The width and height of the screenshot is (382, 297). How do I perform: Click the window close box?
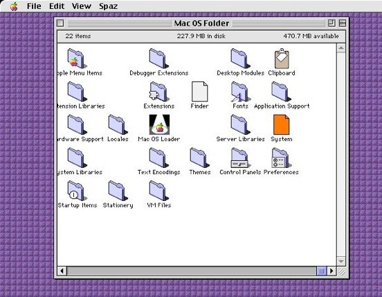point(60,23)
